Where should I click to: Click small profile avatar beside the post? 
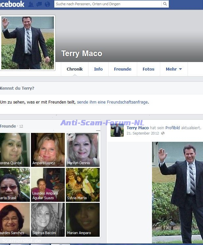point(117,130)
